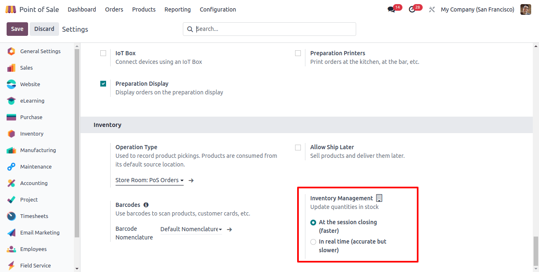Screen dimensions: 539x272
Task: Click the Barcodes info icon
Action: [x=146, y=205]
